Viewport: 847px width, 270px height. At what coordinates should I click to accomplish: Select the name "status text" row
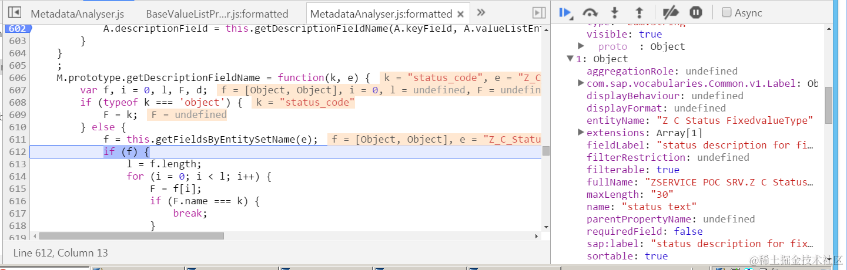(x=641, y=207)
